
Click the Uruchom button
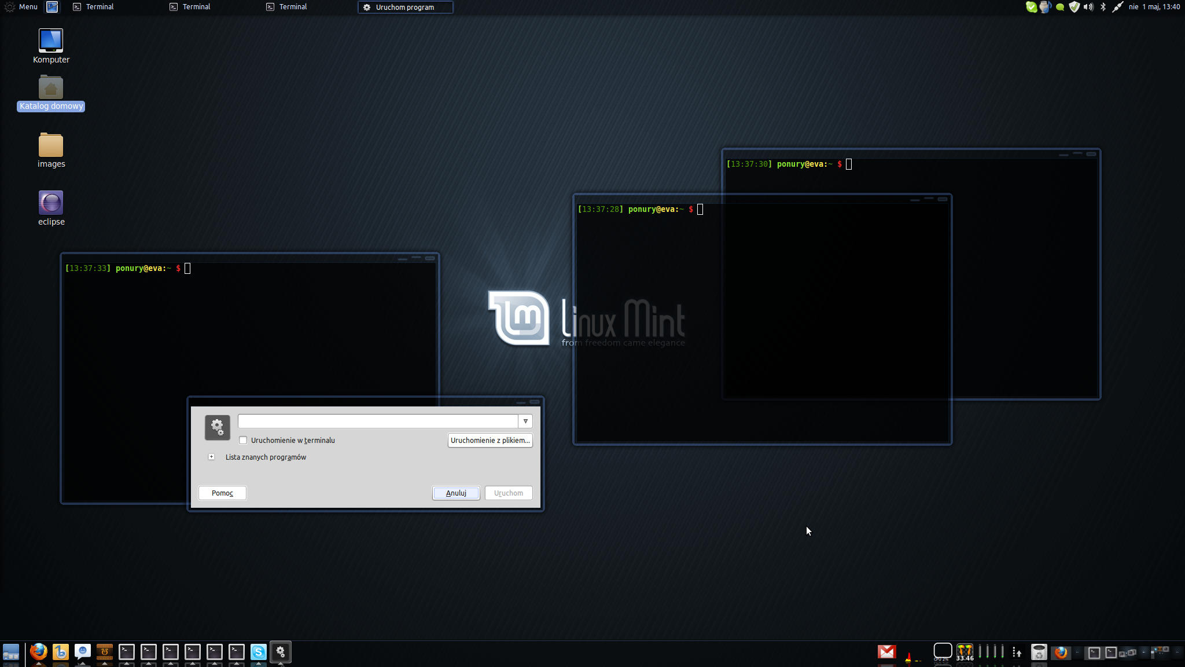click(509, 493)
